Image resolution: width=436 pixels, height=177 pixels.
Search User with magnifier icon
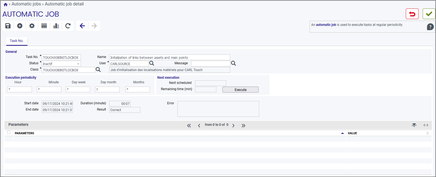pyautogui.click(x=152, y=63)
